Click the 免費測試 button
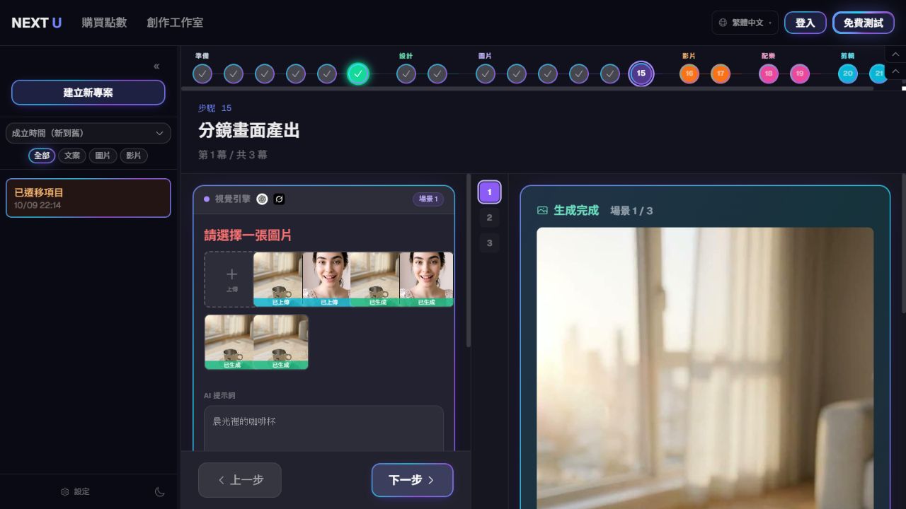 coord(864,23)
